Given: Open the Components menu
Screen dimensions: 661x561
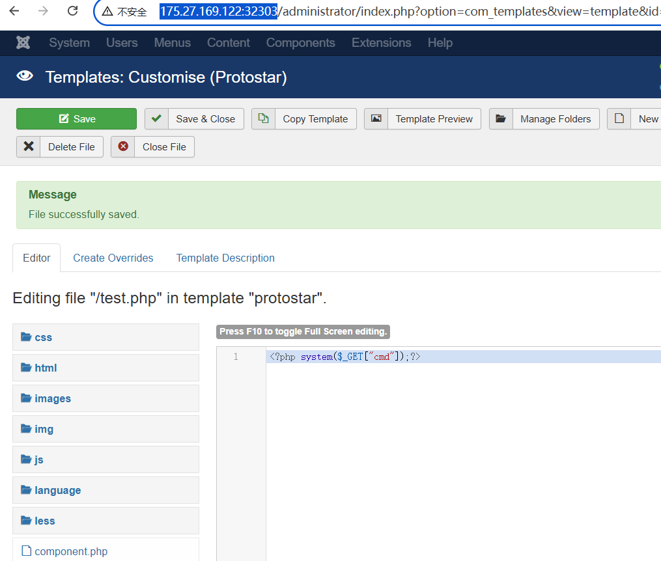Looking at the screenshot, I should [300, 43].
